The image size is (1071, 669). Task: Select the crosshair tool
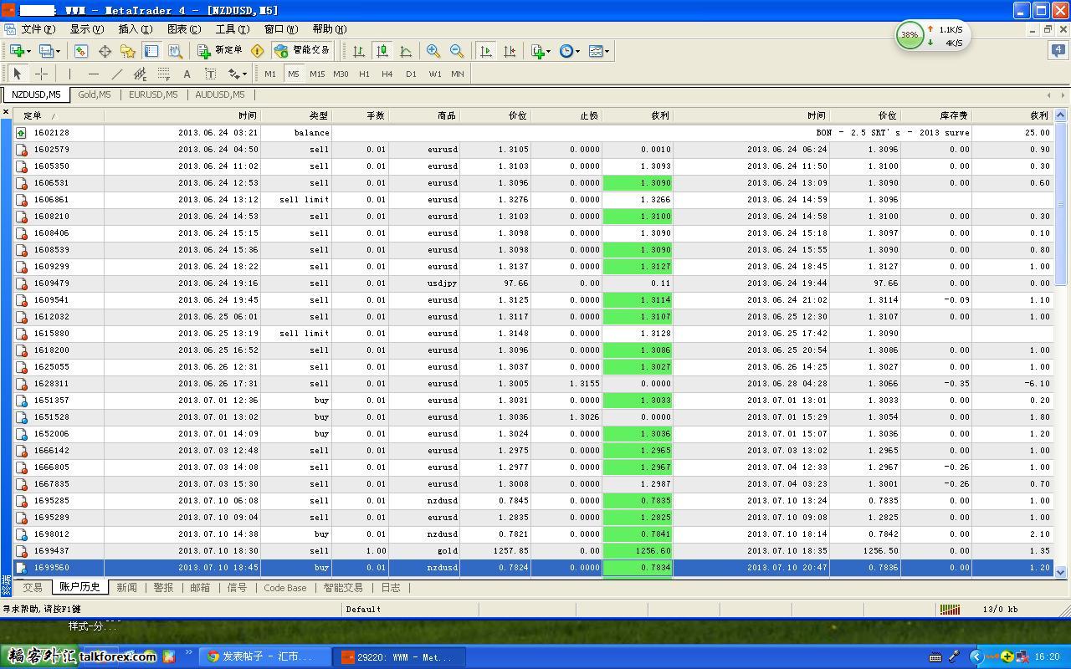click(41, 74)
